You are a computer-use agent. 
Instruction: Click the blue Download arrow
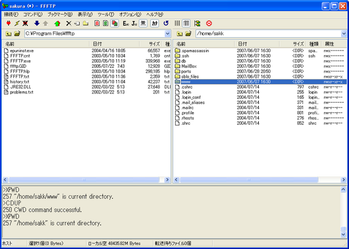click(37, 23)
